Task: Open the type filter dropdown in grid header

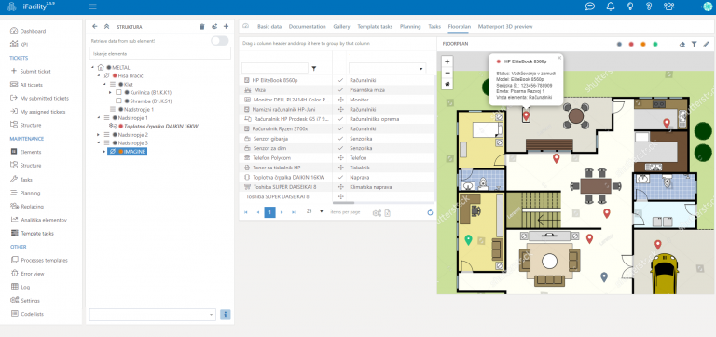Action: 420,68
